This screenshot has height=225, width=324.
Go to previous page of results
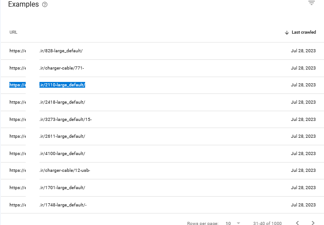[297, 223]
